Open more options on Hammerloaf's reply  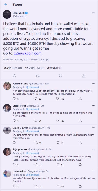point(93,171)
